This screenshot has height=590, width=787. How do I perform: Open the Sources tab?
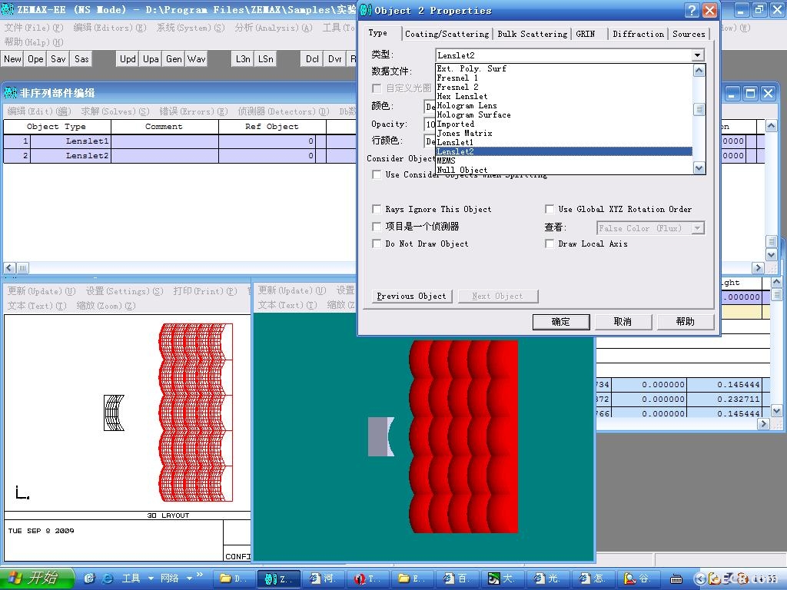point(689,34)
